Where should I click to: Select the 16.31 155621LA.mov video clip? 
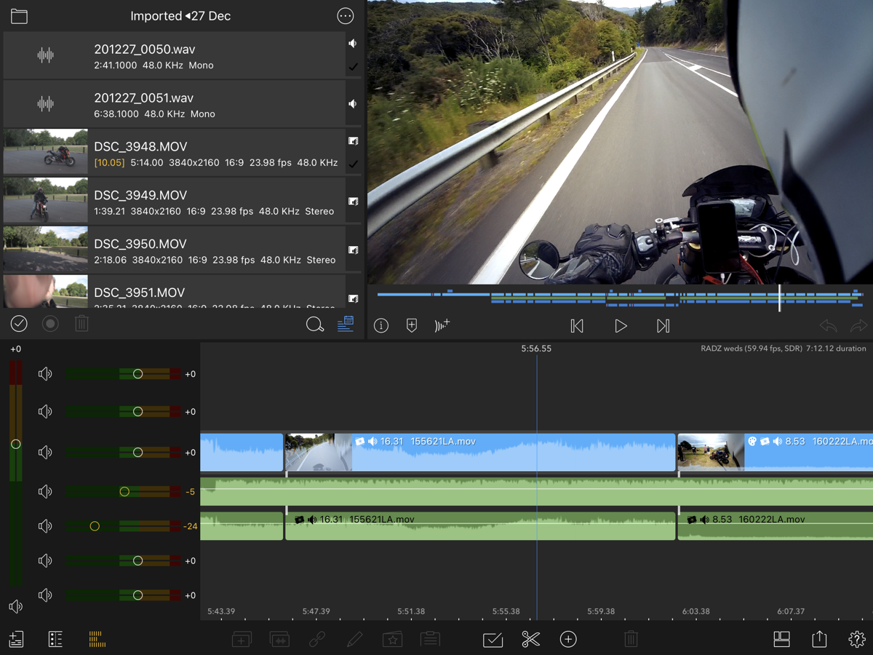(x=480, y=452)
